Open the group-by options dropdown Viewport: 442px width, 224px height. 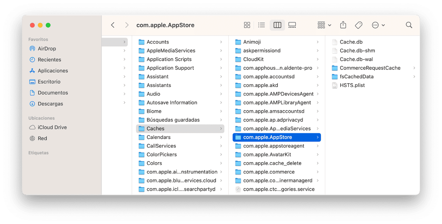coord(324,25)
